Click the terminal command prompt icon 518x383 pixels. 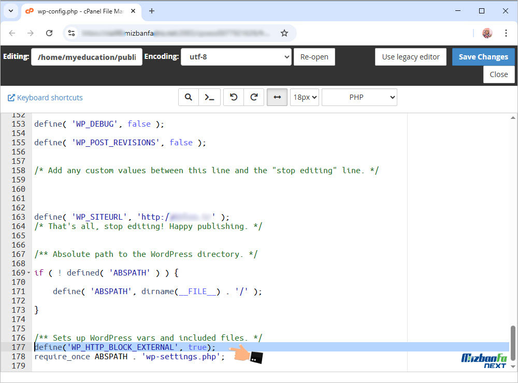click(210, 97)
